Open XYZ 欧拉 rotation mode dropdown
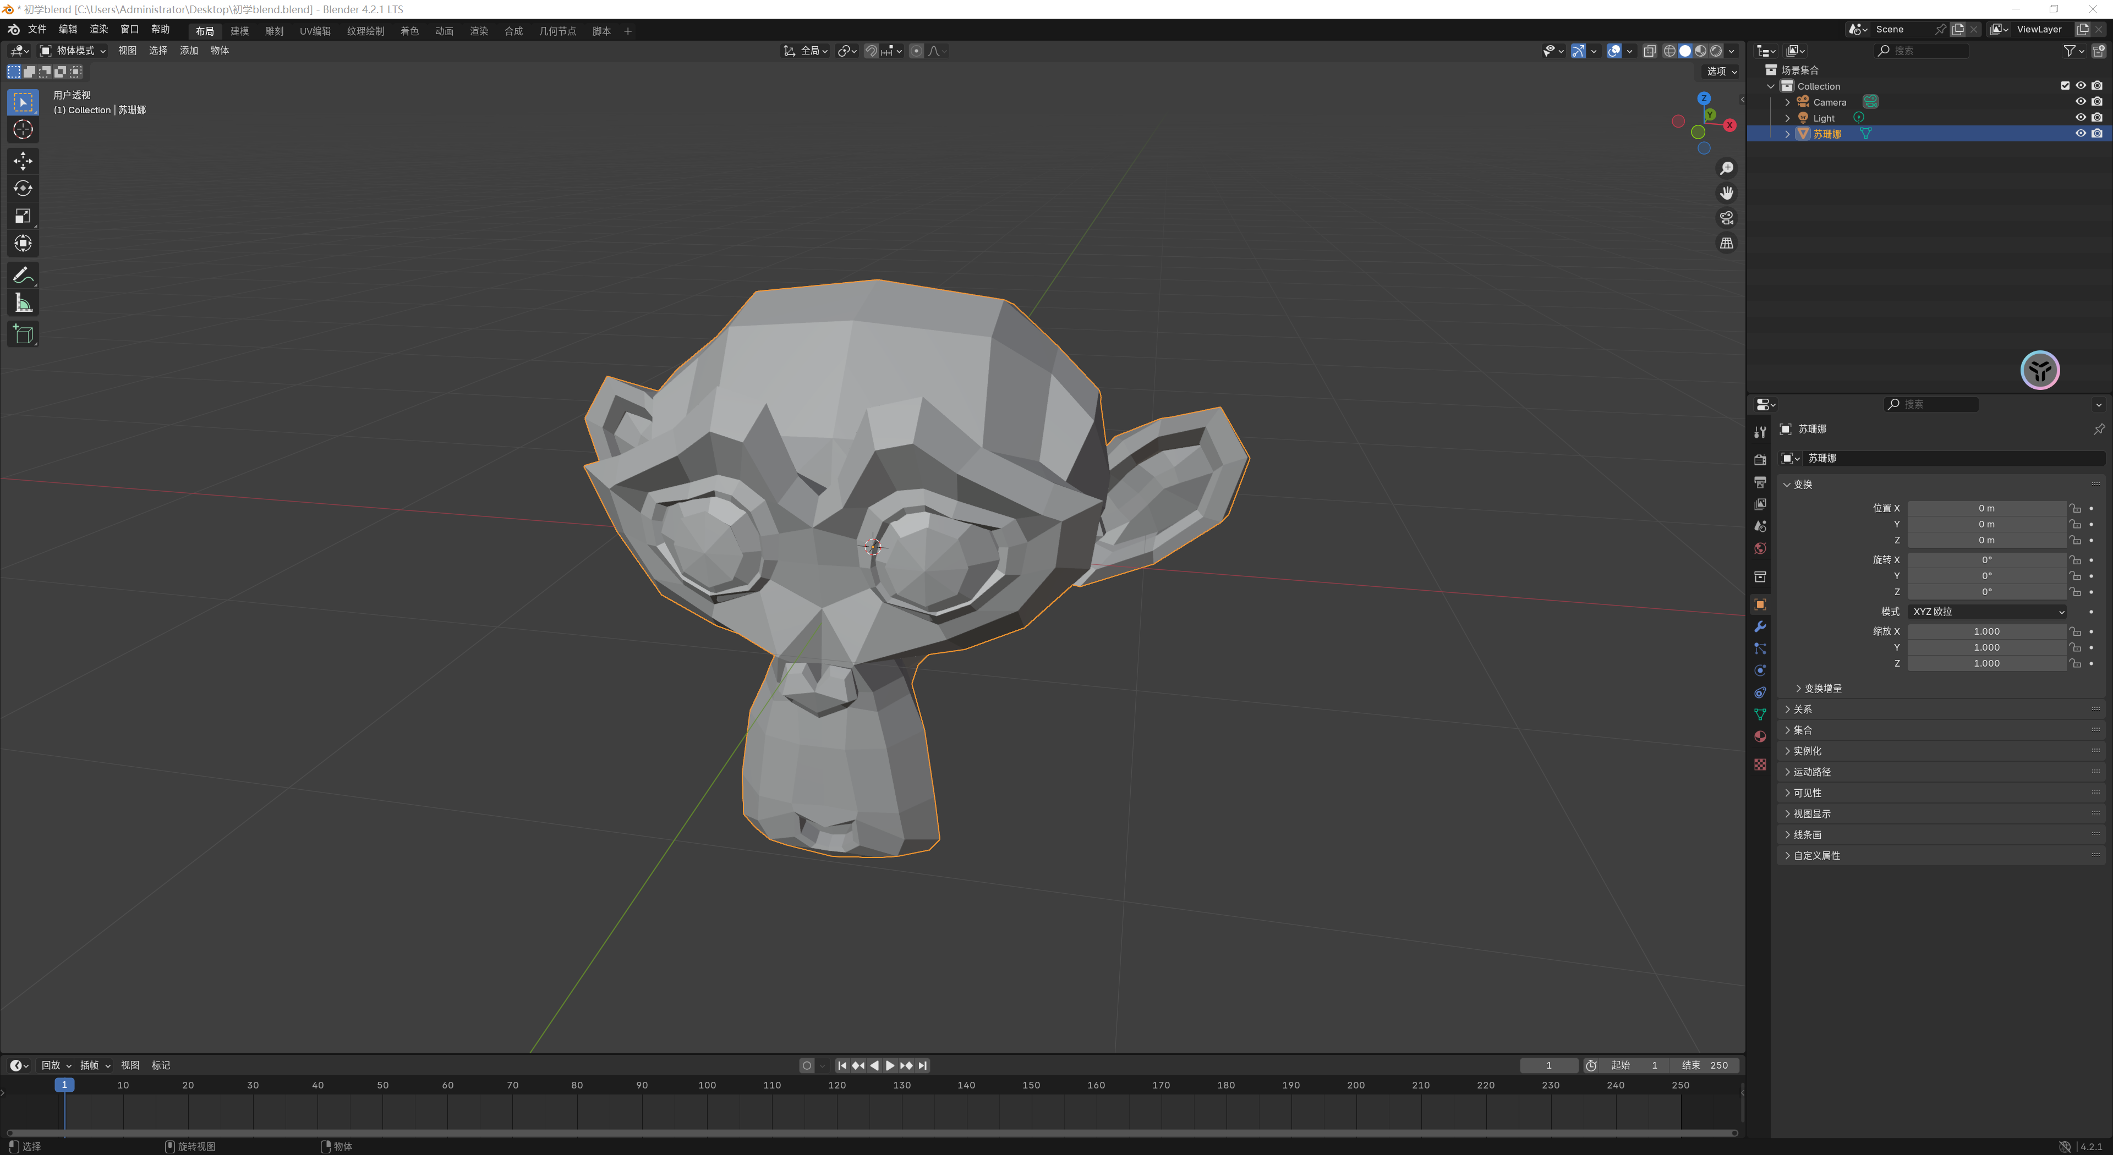 [x=1986, y=612]
